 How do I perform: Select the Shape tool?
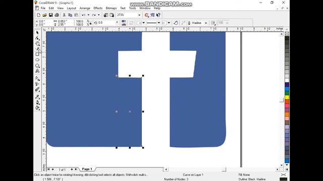pos(37,38)
